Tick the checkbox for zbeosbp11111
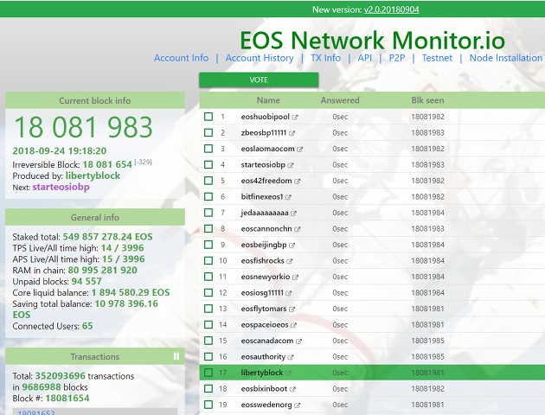545x415 pixels. 208,132
